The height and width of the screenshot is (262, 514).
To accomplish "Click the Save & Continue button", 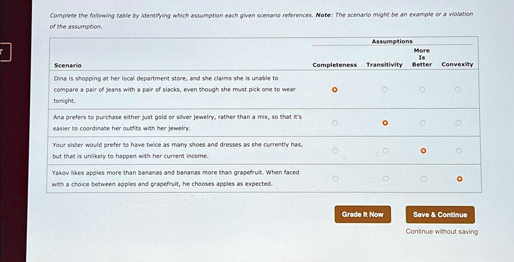I will click(x=440, y=215).
